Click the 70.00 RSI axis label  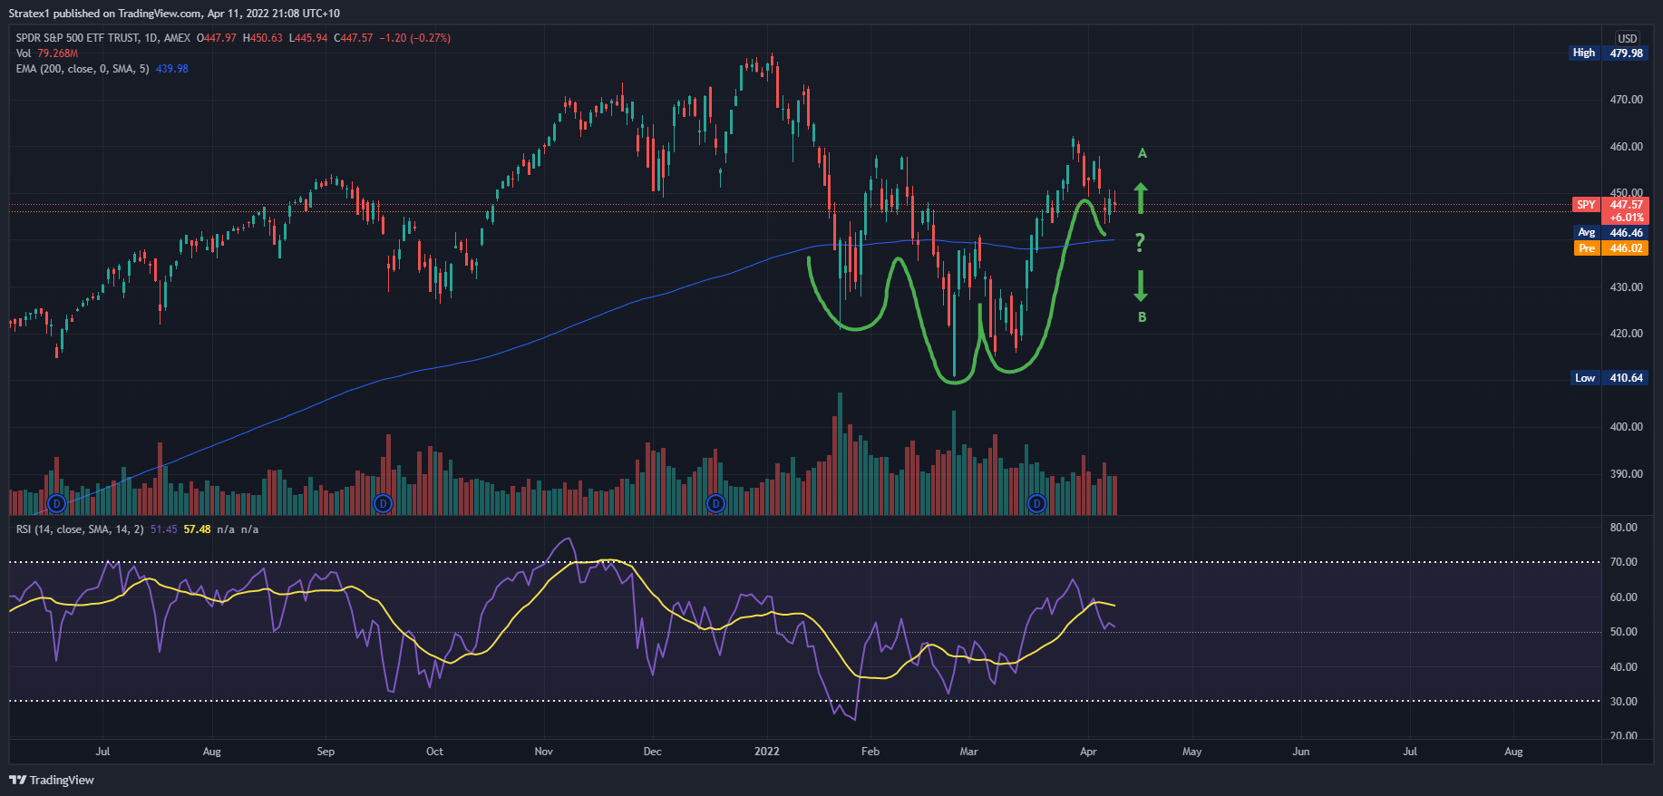(x=1624, y=562)
